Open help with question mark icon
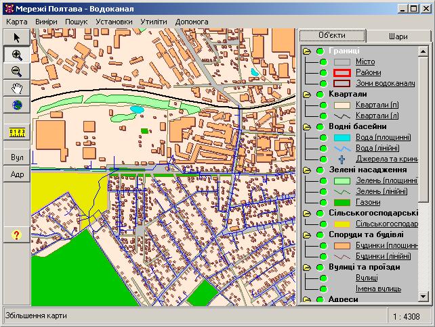Screen dimensions: 435x327 [x=16, y=234]
